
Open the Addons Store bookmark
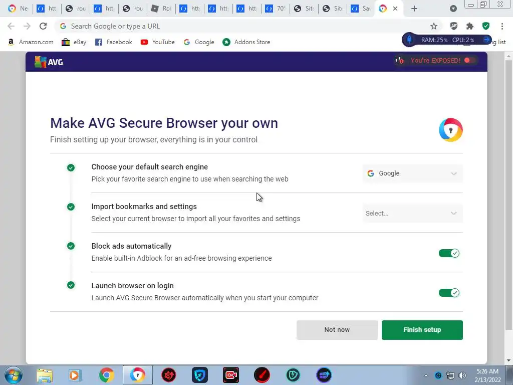(246, 42)
